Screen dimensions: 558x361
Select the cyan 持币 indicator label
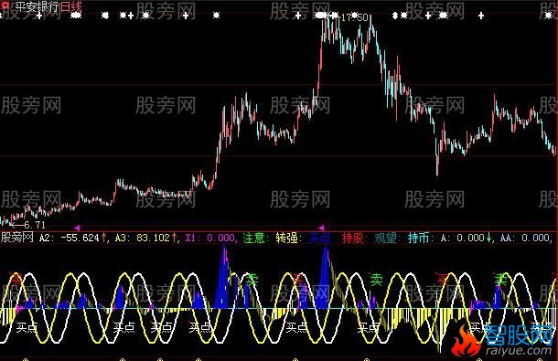[x=418, y=238]
